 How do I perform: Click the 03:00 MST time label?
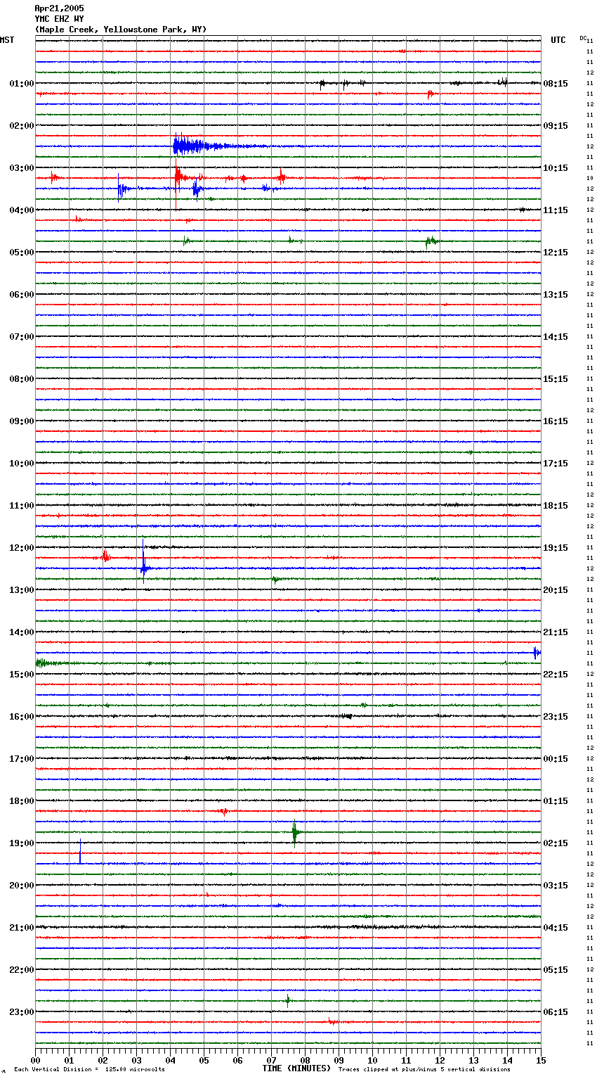coord(21,168)
